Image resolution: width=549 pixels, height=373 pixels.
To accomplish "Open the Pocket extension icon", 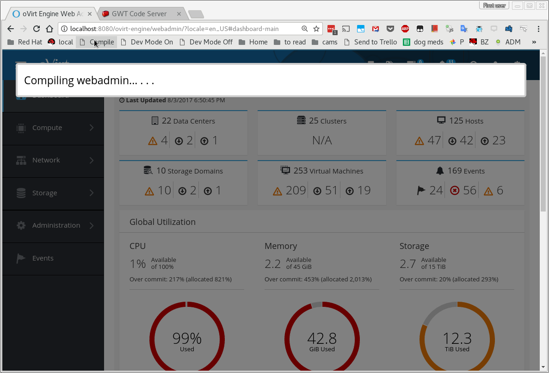I will 390,29.
